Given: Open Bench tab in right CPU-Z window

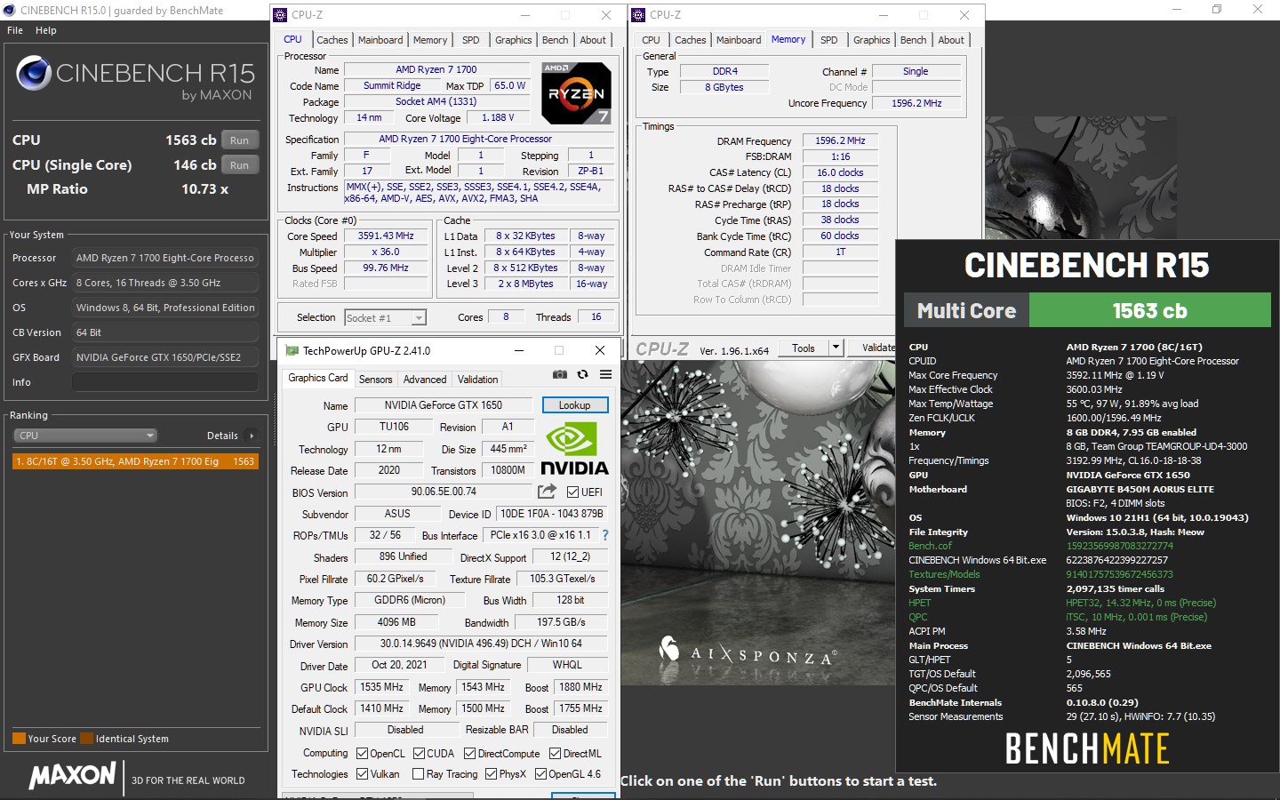Looking at the screenshot, I should pos(913,40).
